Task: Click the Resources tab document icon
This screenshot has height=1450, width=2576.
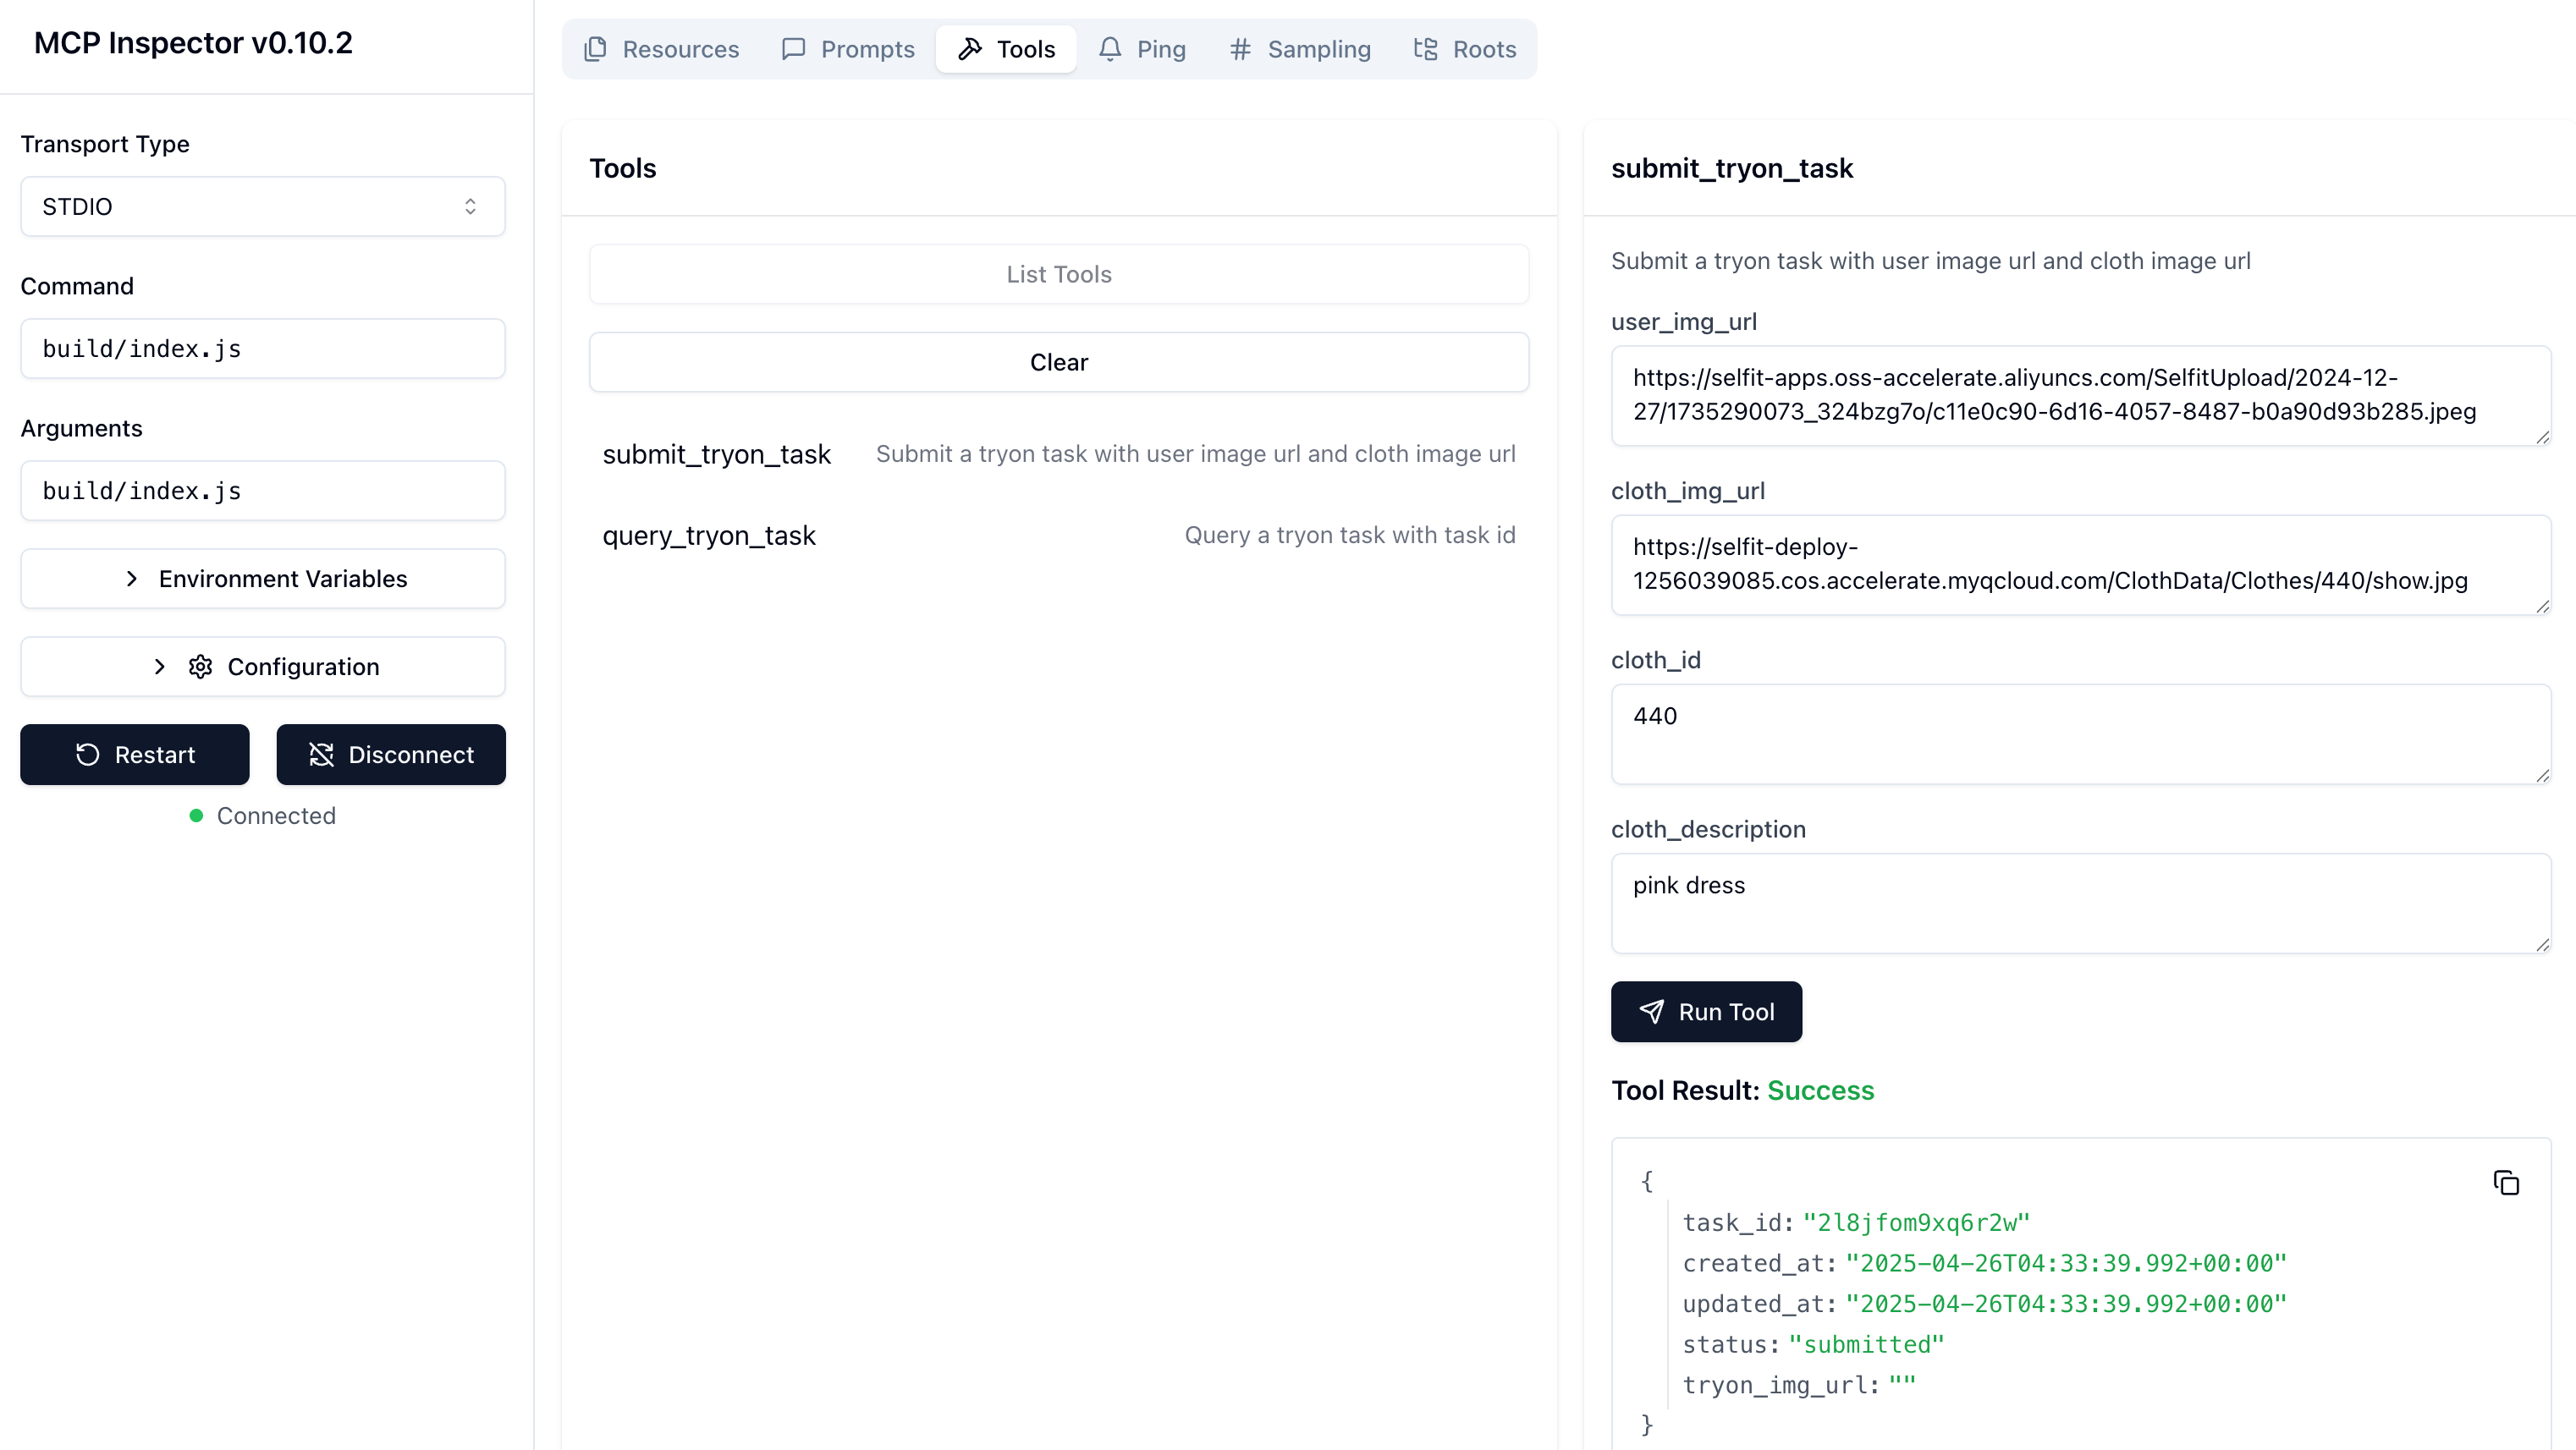Action: [595, 49]
